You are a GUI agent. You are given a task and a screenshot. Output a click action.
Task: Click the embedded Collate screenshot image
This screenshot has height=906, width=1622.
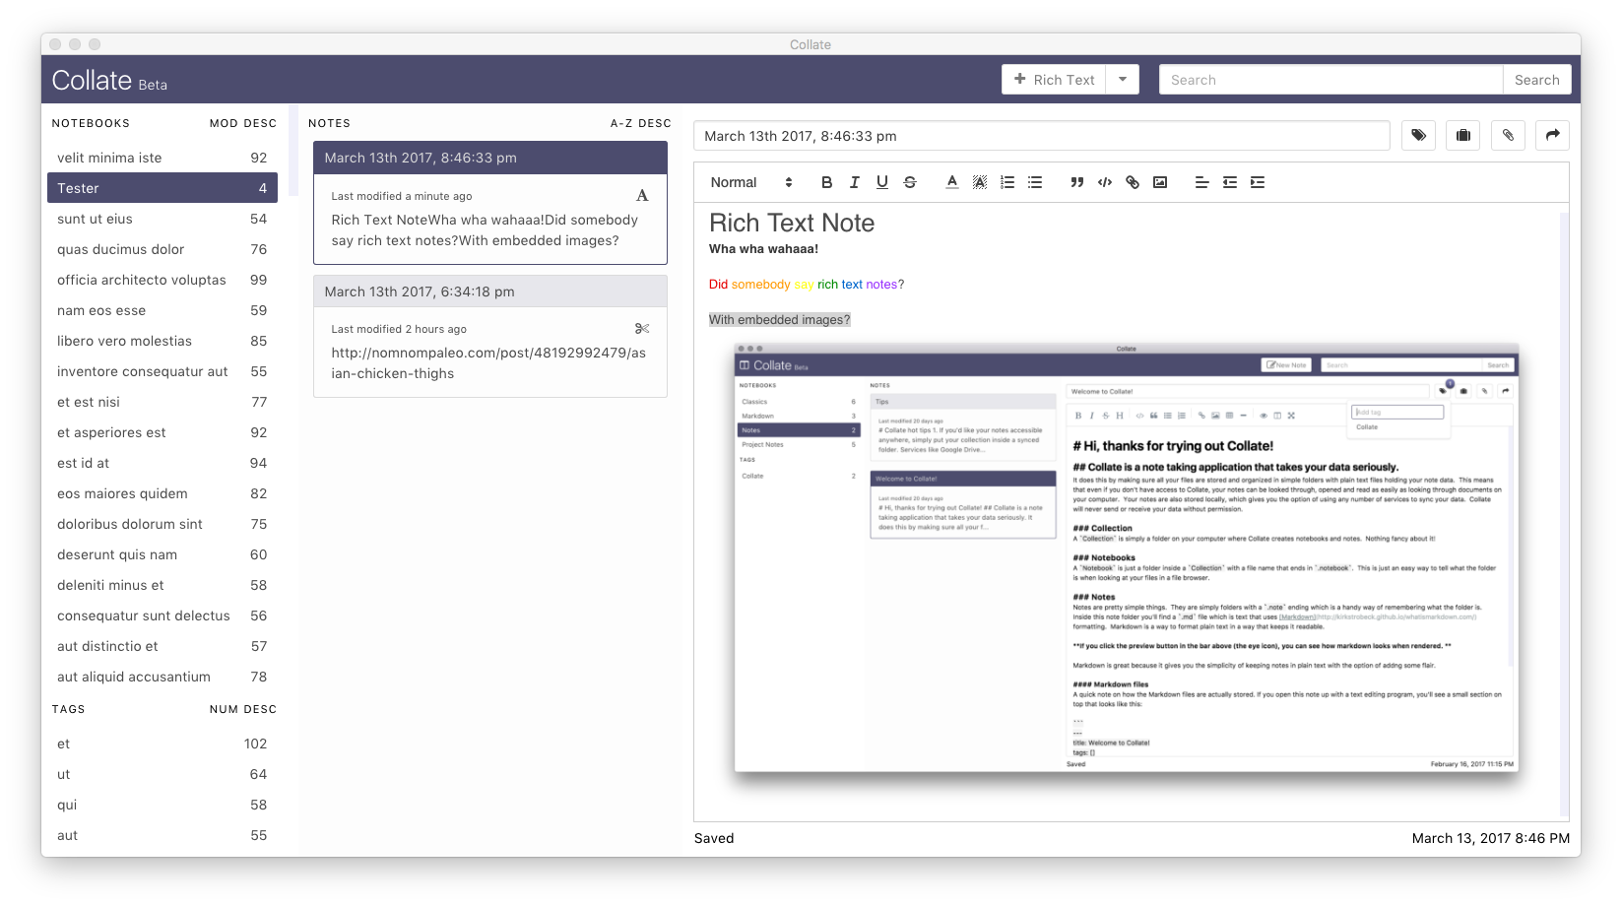(1127, 557)
